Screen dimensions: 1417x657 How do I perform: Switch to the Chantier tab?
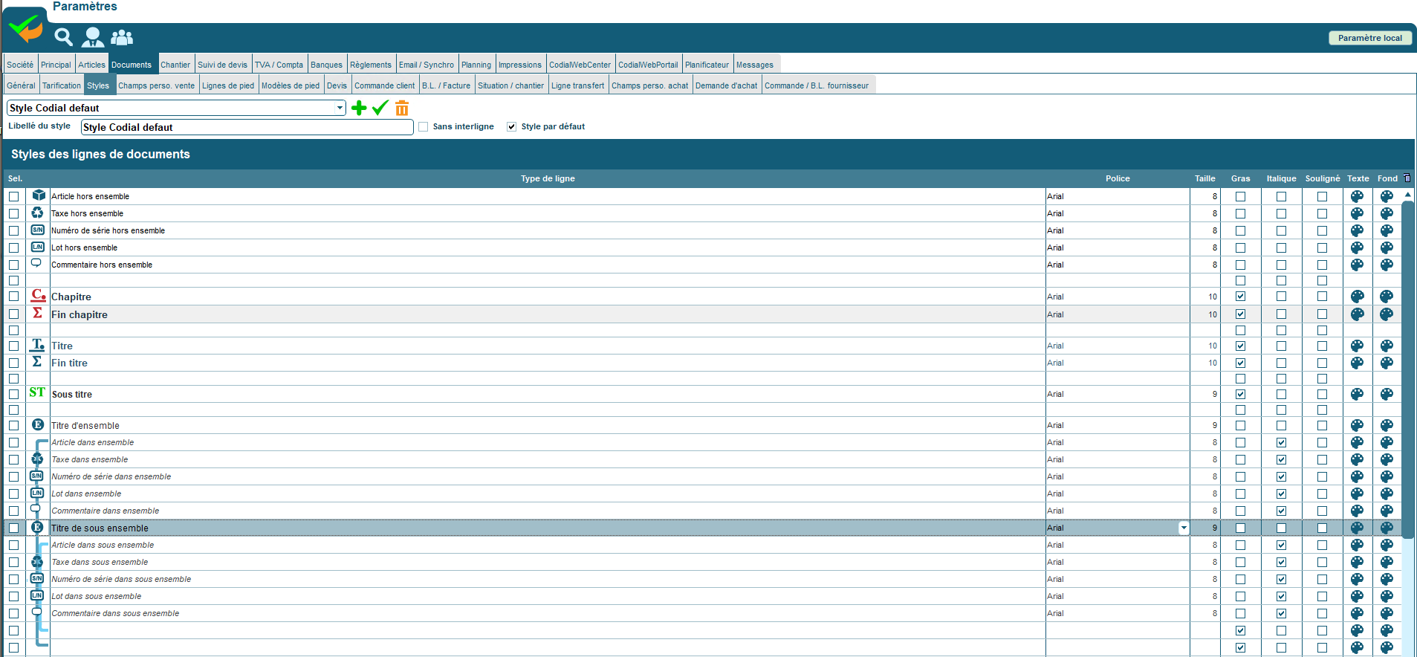pyautogui.click(x=175, y=65)
